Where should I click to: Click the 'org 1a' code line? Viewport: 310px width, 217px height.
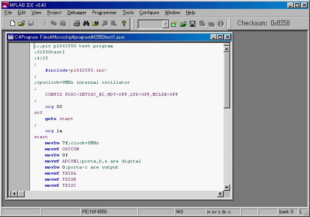pos(54,131)
